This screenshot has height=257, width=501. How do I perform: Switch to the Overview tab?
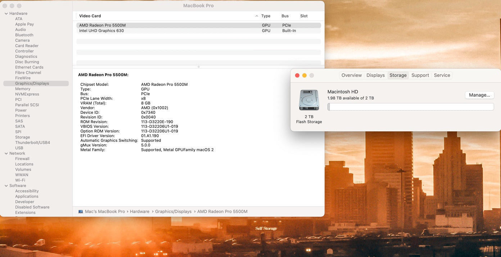click(351, 75)
